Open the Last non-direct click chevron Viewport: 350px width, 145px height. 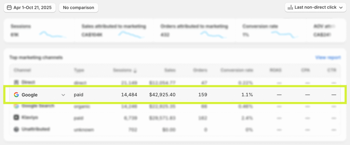(x=340, y=8)
